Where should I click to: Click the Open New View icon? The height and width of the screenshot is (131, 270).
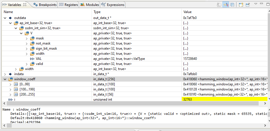(241, 5)
